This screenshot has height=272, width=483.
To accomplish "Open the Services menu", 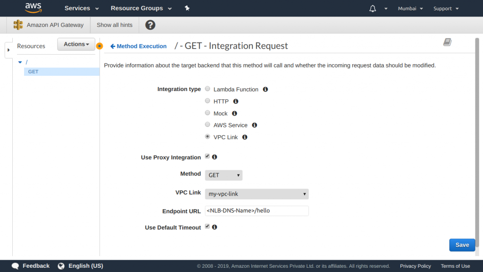I will [78, 8].
